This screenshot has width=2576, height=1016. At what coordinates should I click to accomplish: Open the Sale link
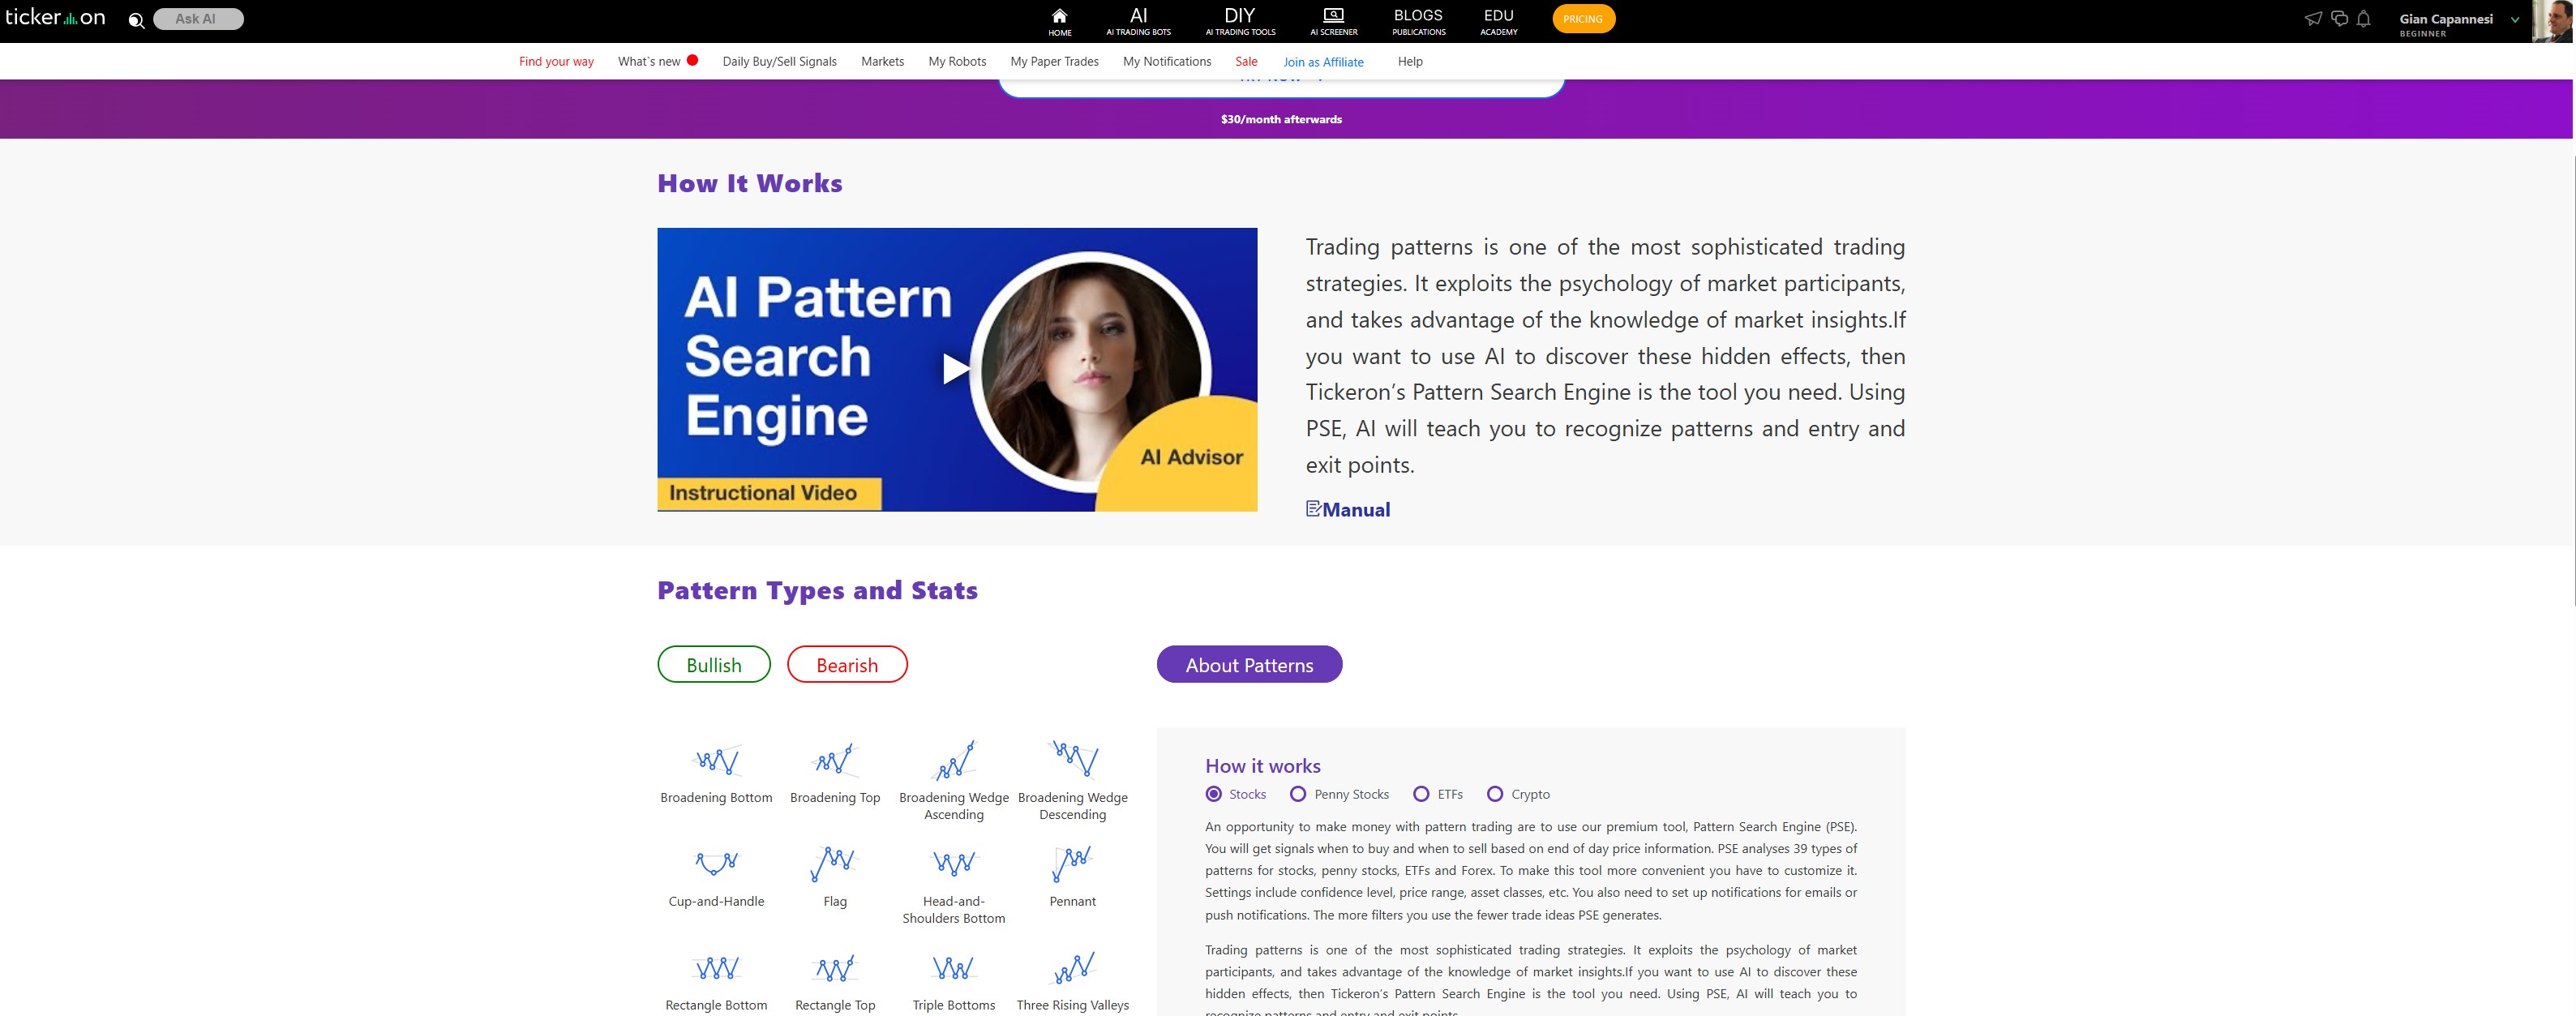(1246, 62)
